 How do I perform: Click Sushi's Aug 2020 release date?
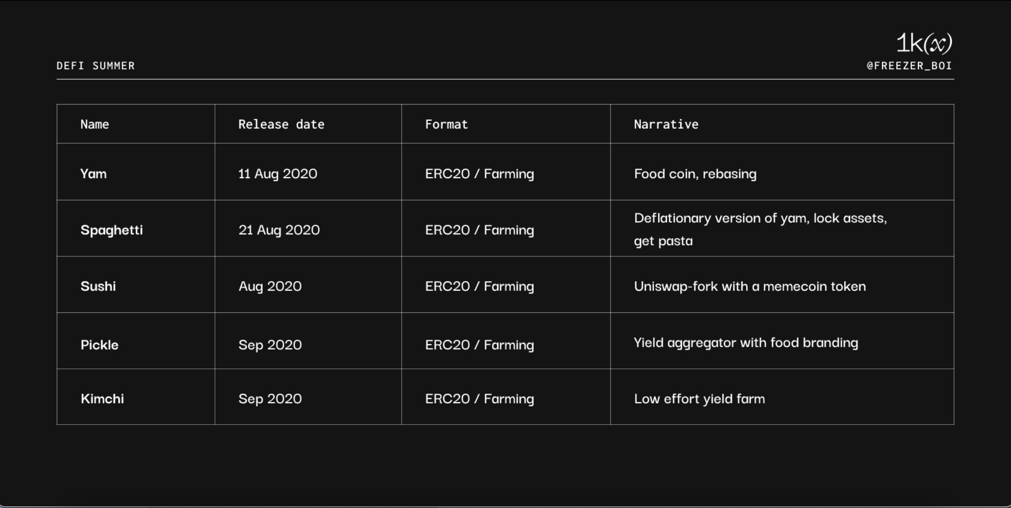270,286
